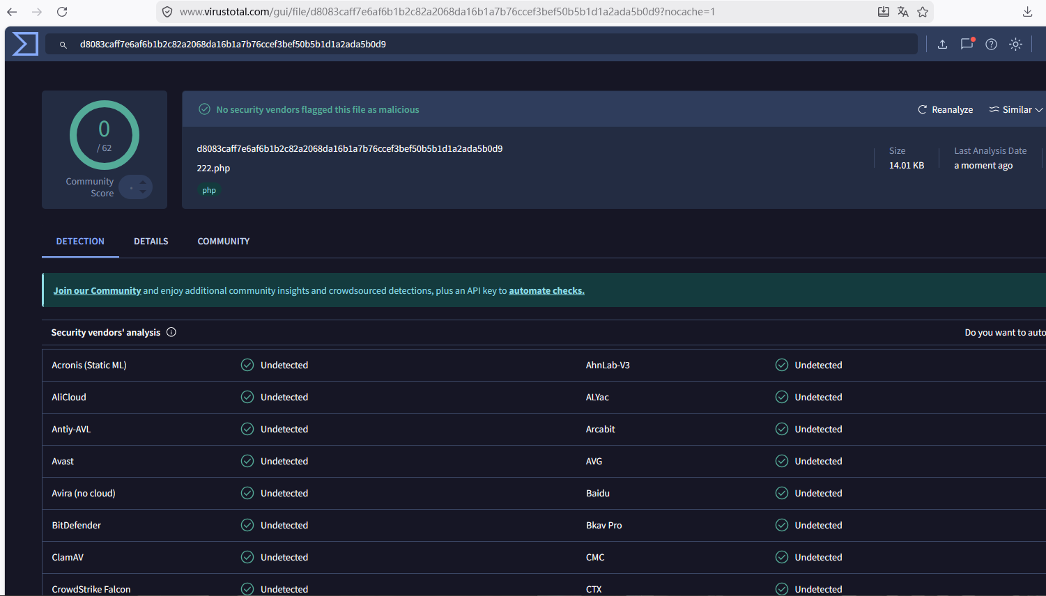This screenshot has height=596, width=1046.
Task: Click the install page icon in address bar
Action: coord(883,12)
